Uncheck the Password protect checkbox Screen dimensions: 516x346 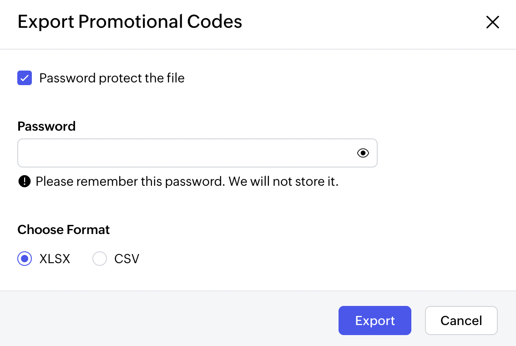[x=25, y=78]
